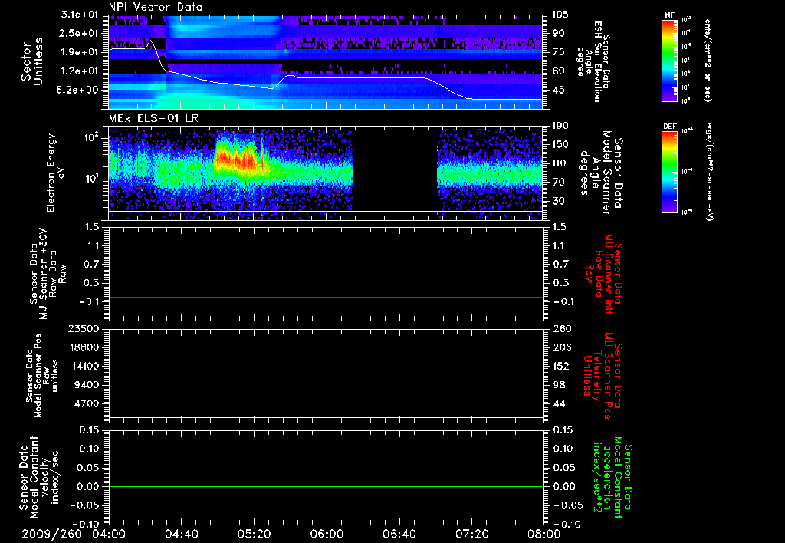Viewport: 785px width, 543px height.
Task: Click the green "Model Constant acceleration" label
Action: click(612, 477)
